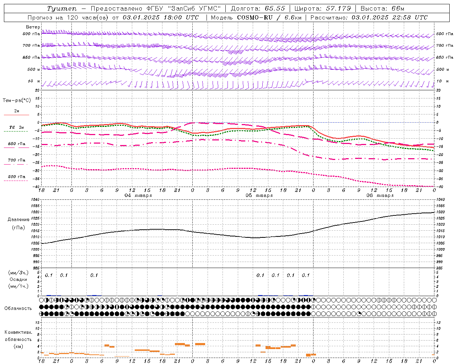Viewport: 455px width, 364px height.
Task: Click the Тем-ра(°C) axis title
Action: [x=17, y=101]
